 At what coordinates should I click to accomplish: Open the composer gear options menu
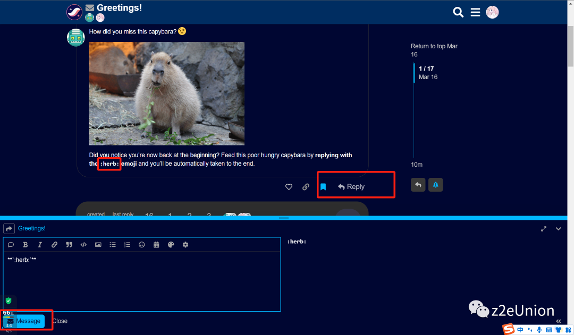point(185,245)
